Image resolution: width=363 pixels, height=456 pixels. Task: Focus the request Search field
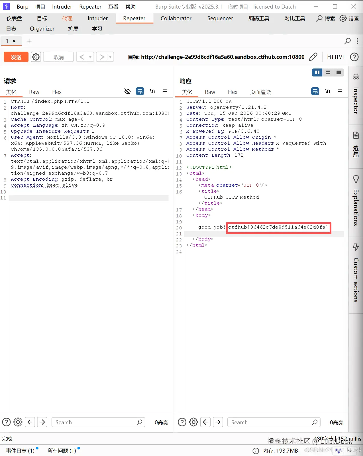98,422
